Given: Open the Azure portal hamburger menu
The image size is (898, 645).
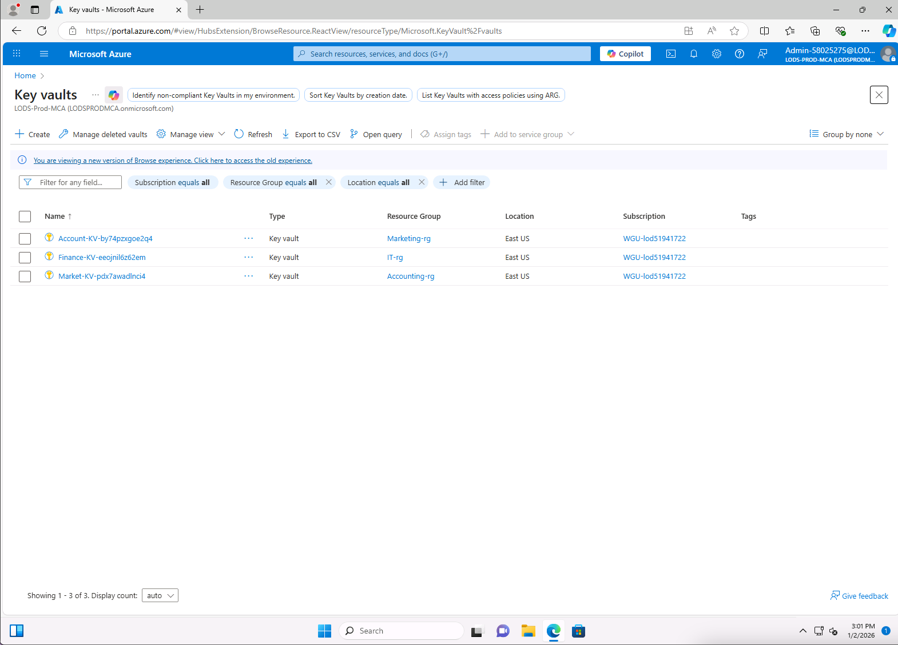Looking at the screenshot, I should pos(44,54).
